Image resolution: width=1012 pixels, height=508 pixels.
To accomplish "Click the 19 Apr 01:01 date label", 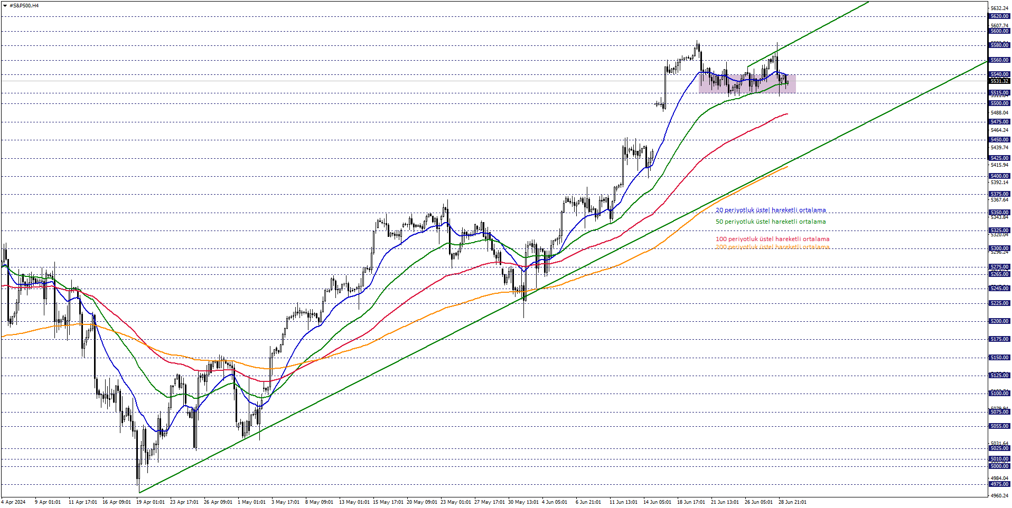I will [151, 502].
